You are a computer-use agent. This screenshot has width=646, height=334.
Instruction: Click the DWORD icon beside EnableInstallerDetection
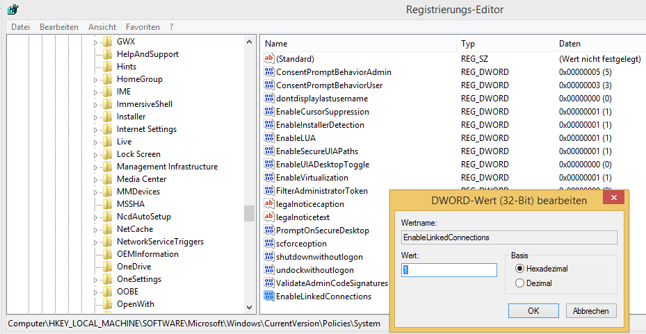(269, 124)
